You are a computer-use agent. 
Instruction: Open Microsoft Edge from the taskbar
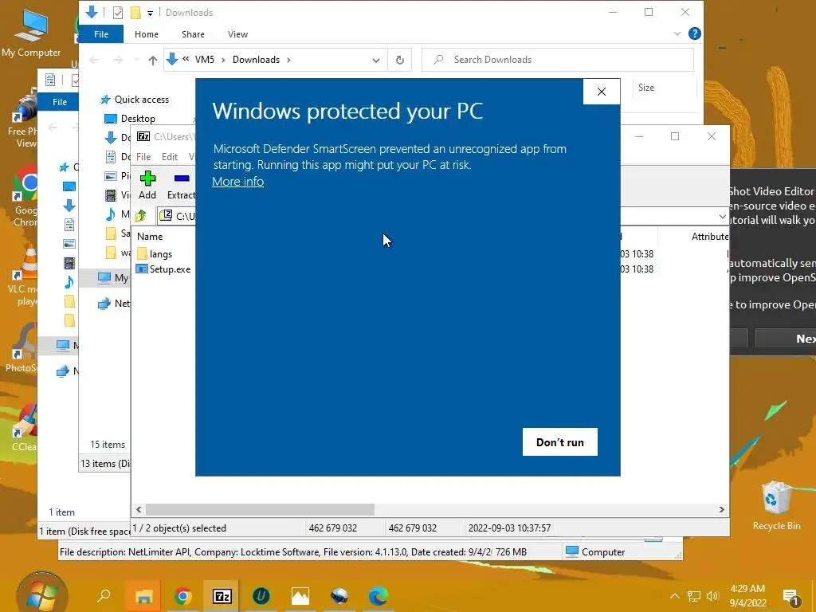point(379,596)
